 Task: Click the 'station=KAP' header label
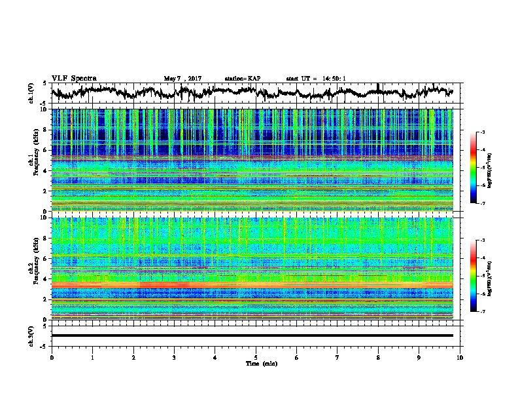point(243,79)
